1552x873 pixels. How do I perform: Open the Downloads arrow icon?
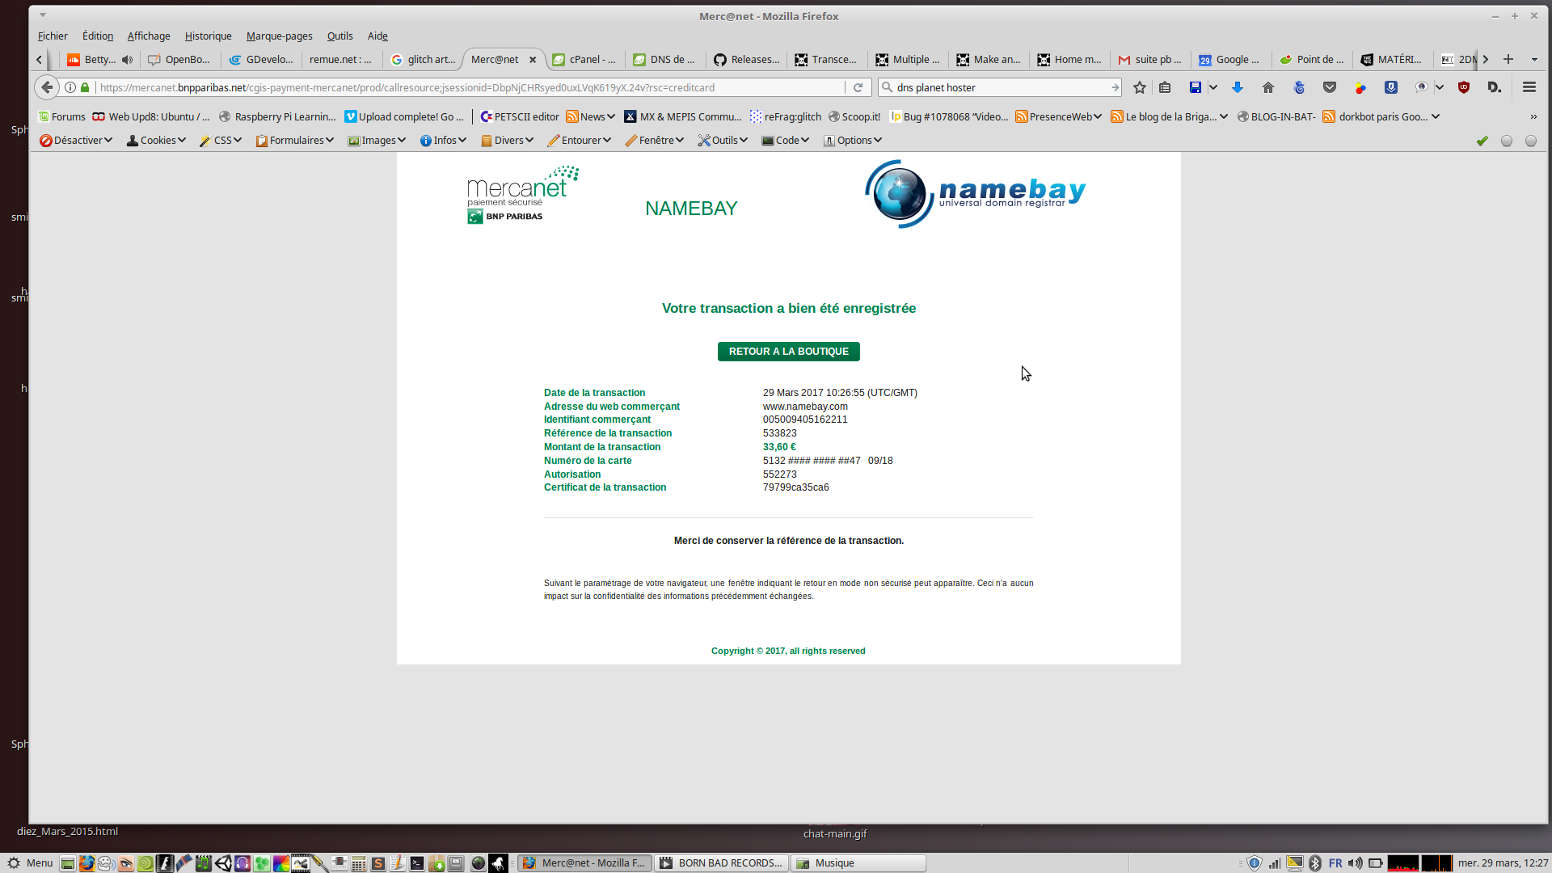tap(1237, 87)
